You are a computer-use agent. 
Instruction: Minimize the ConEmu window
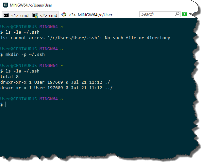(x=188, y=5)
